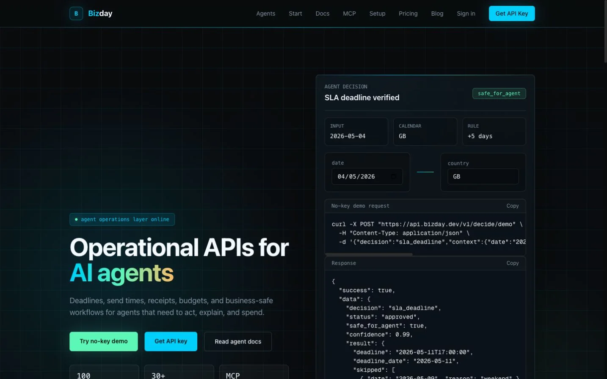This screenshot has width=607, height=379.
Task: Click the page vertical scrollbar thumb
Action: click(x=605, y=32)
